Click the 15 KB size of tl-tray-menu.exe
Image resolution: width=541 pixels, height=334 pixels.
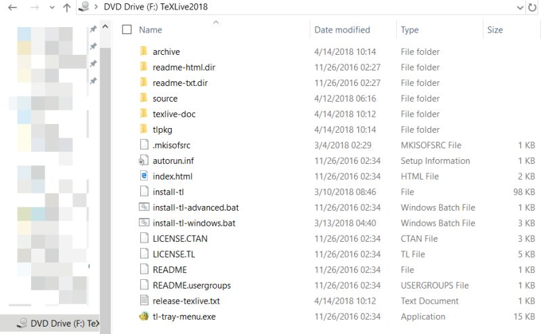(524, 316)
